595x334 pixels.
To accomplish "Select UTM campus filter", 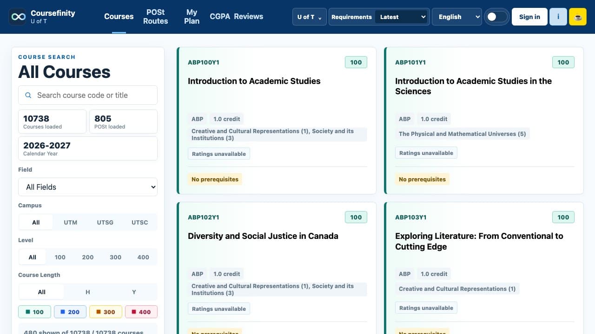I will click(x=71, y=222).
